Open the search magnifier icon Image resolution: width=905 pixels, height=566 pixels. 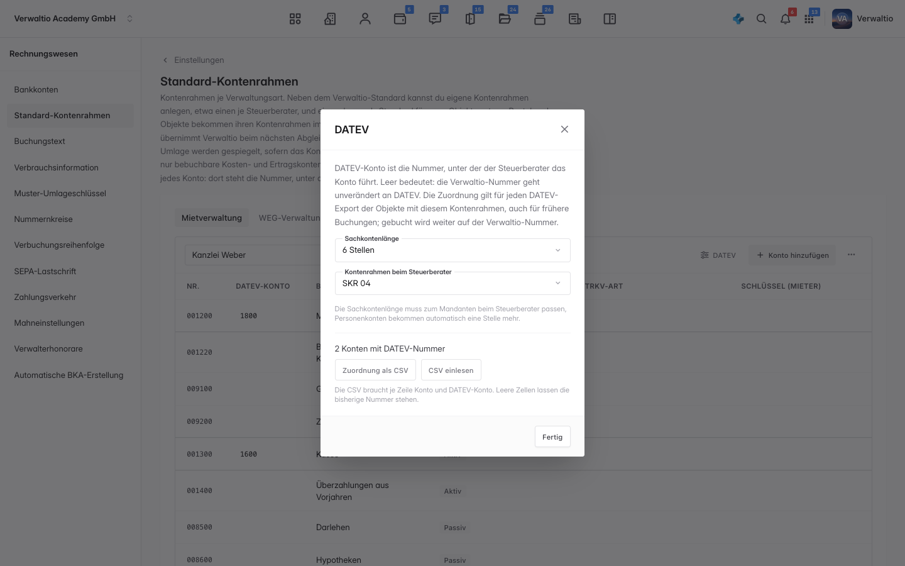(762, 19)
